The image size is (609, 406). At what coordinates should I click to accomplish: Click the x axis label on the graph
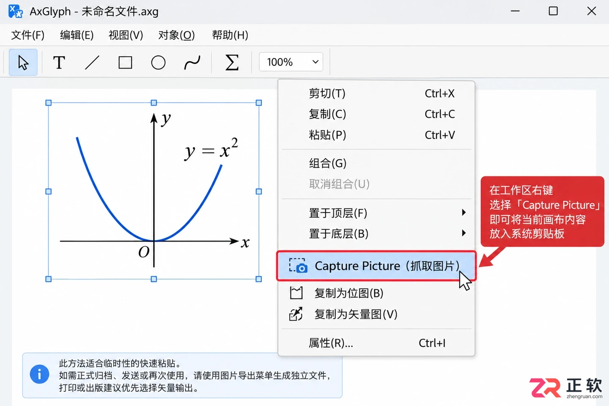click(x=245, y=243)
